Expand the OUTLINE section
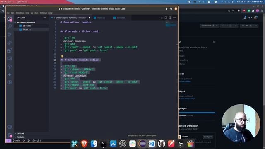Image resolution: width=265 pixels, height=149 pixels. (x=20, y=133)
